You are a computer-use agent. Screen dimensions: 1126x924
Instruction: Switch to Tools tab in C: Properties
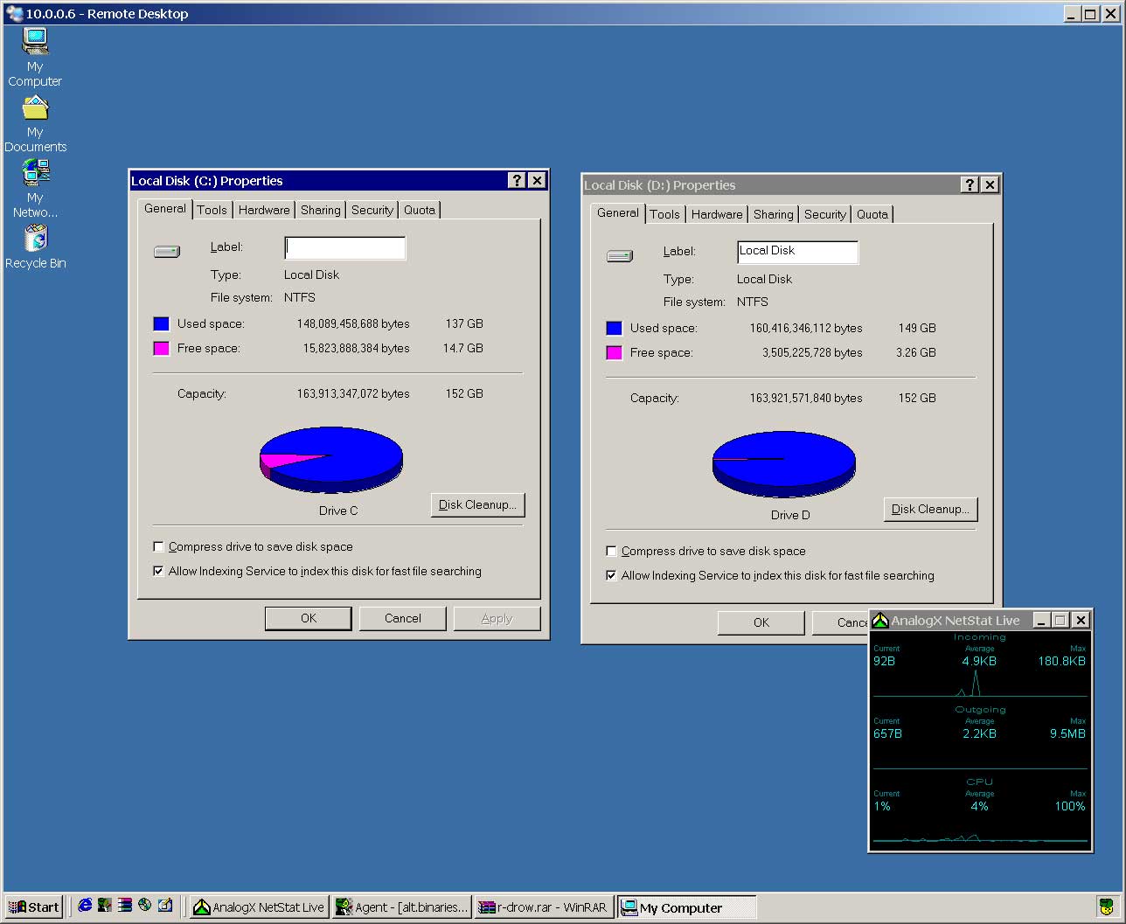pyautogui.click(x=212, y=210)
